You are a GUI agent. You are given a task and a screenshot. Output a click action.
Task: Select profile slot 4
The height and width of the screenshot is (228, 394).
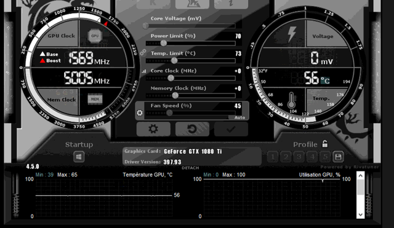point(312,157)
